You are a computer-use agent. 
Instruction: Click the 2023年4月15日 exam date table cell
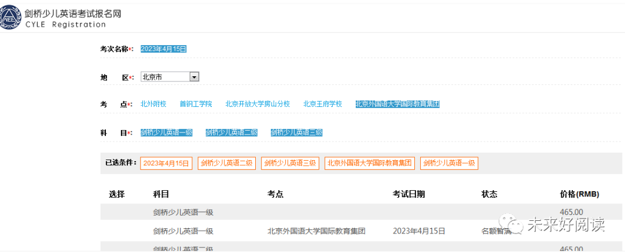pyautogui.click(x=419, y=231)
